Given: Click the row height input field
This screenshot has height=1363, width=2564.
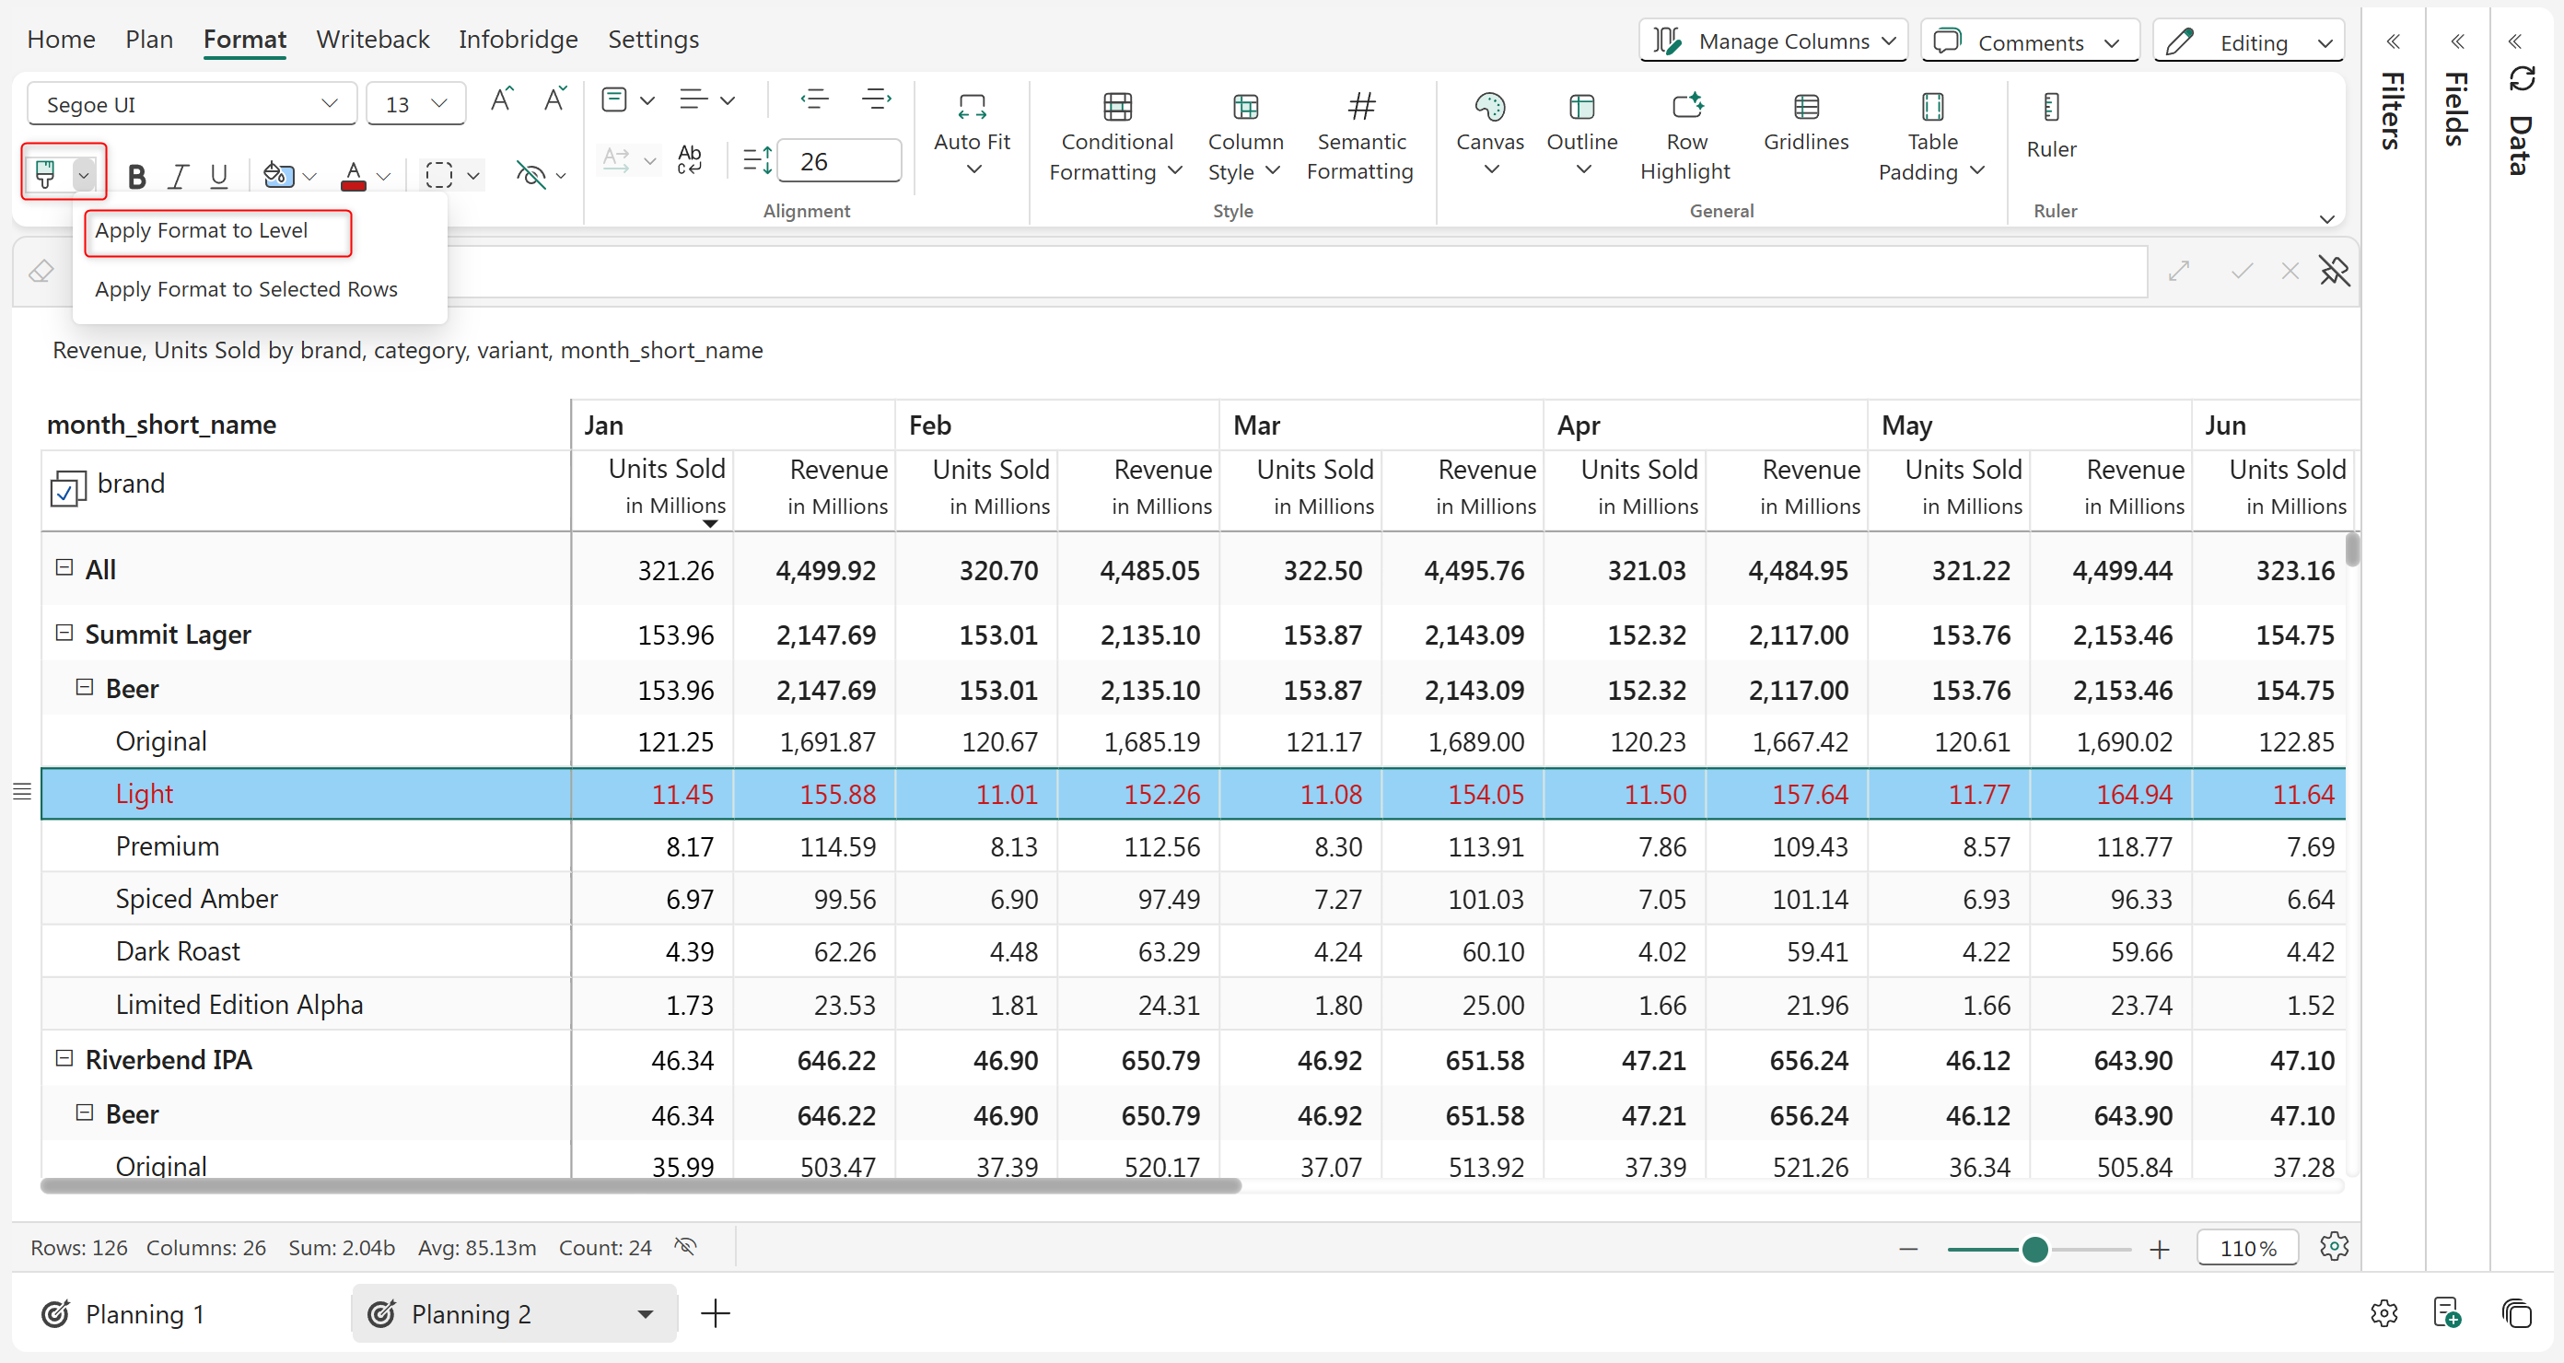Looking at the screenshot, I should [838, 161].
